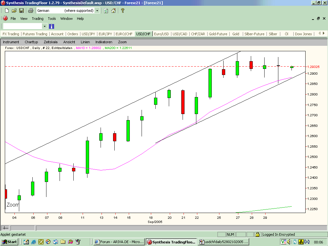
Task: Open the Help menu
Action: coord(80,18)
